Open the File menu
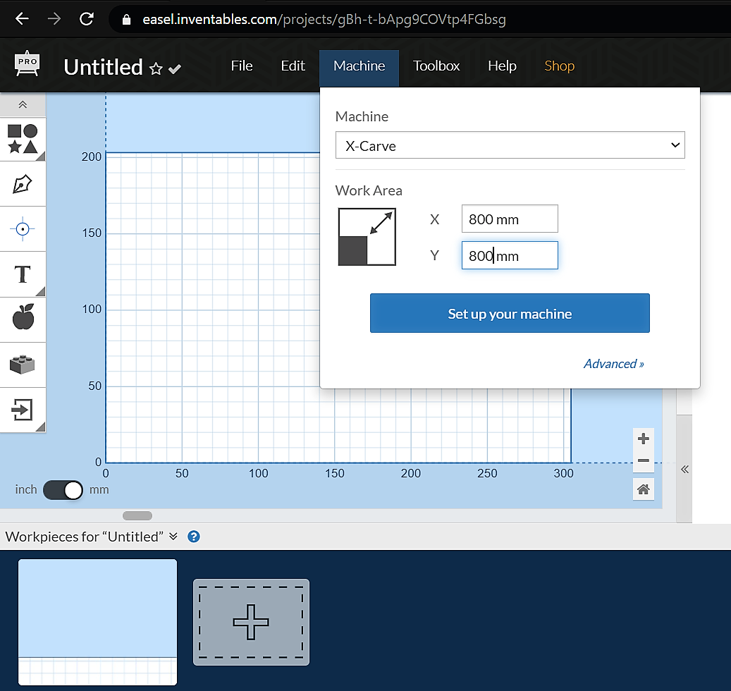731x691 pixels. tap(242, 66)
